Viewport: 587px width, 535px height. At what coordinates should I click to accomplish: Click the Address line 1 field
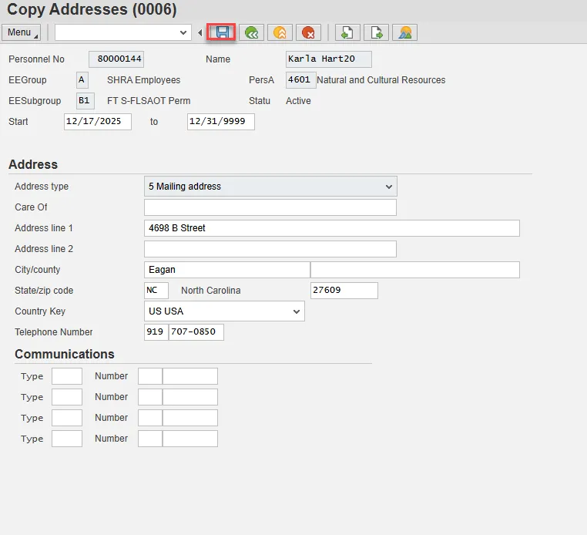(331, 228)
